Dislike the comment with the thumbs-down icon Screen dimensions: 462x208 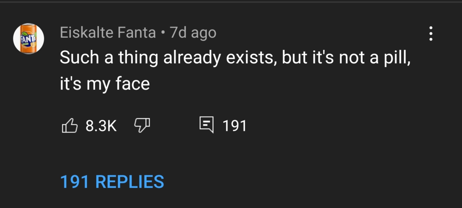click(142, 126)
